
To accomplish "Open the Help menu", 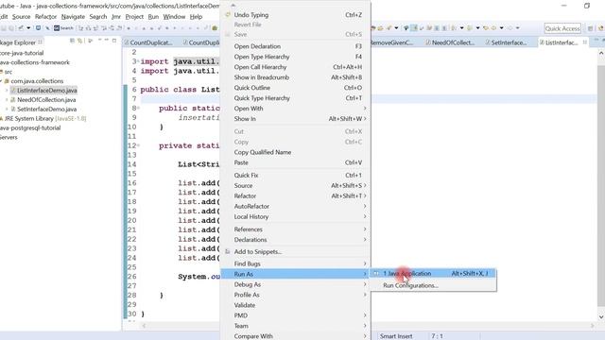I will [x=196, y=17].
